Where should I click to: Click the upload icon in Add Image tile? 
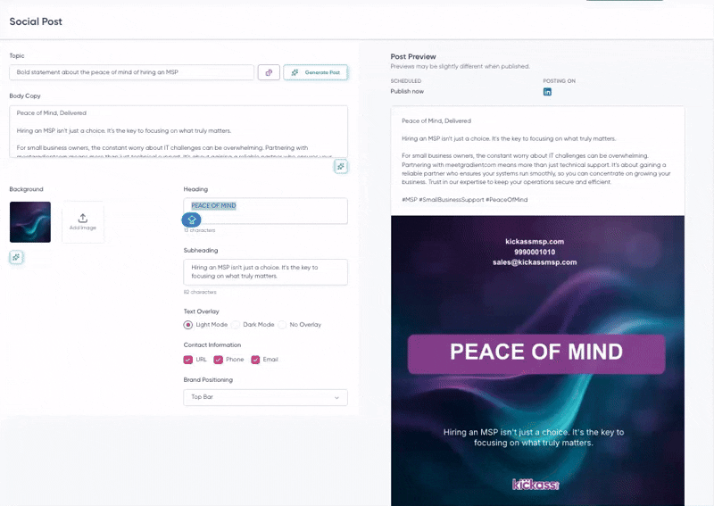pyautogui.click(x=83, y=218)
